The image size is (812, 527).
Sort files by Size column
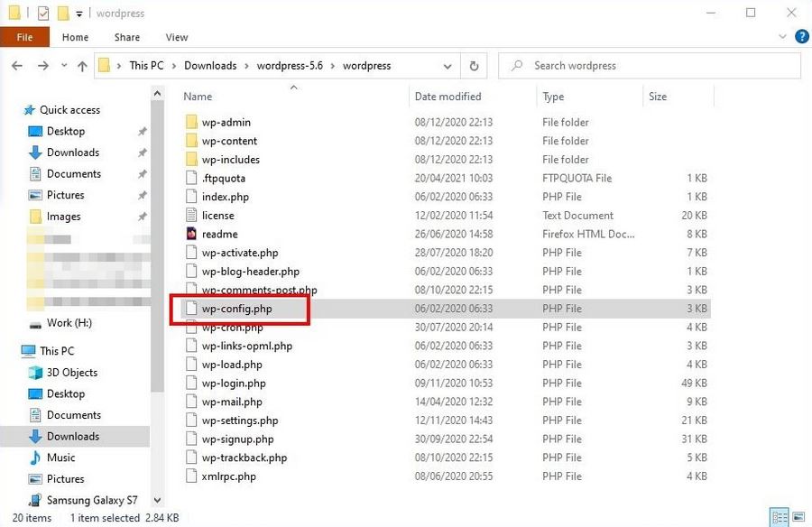[658, 97]
